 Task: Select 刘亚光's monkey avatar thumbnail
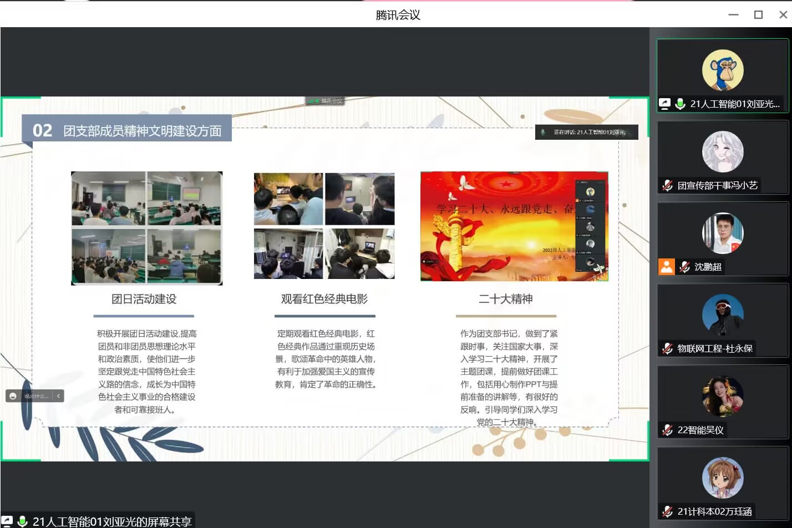(x=723, y=70)
